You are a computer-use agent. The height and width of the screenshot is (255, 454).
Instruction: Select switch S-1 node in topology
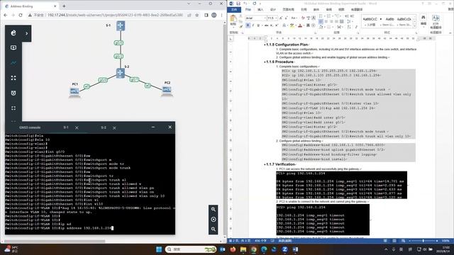pos(121,25)
